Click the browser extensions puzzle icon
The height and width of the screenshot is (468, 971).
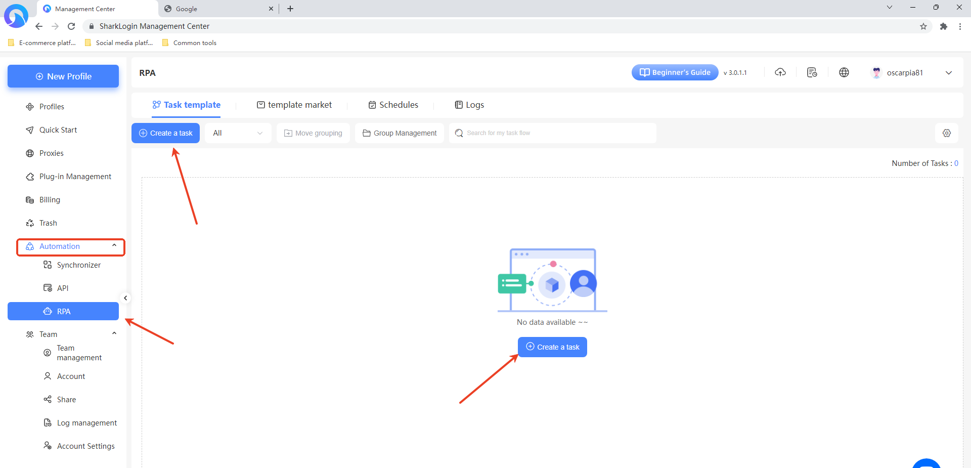pyautogui.click(x=943, y=26)
